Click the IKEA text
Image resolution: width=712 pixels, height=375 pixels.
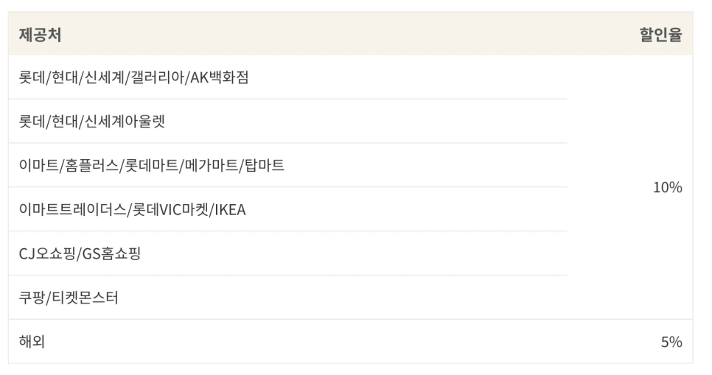click(230, 209)
